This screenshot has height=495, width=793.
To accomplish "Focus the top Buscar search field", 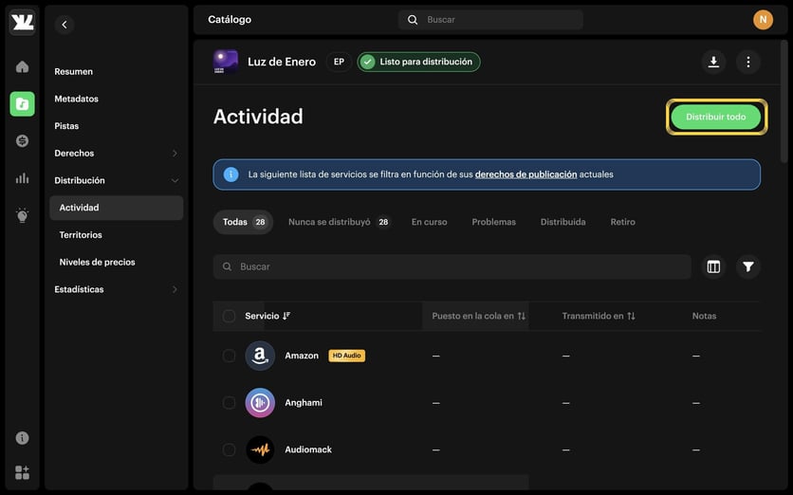I will coord(490,20).
